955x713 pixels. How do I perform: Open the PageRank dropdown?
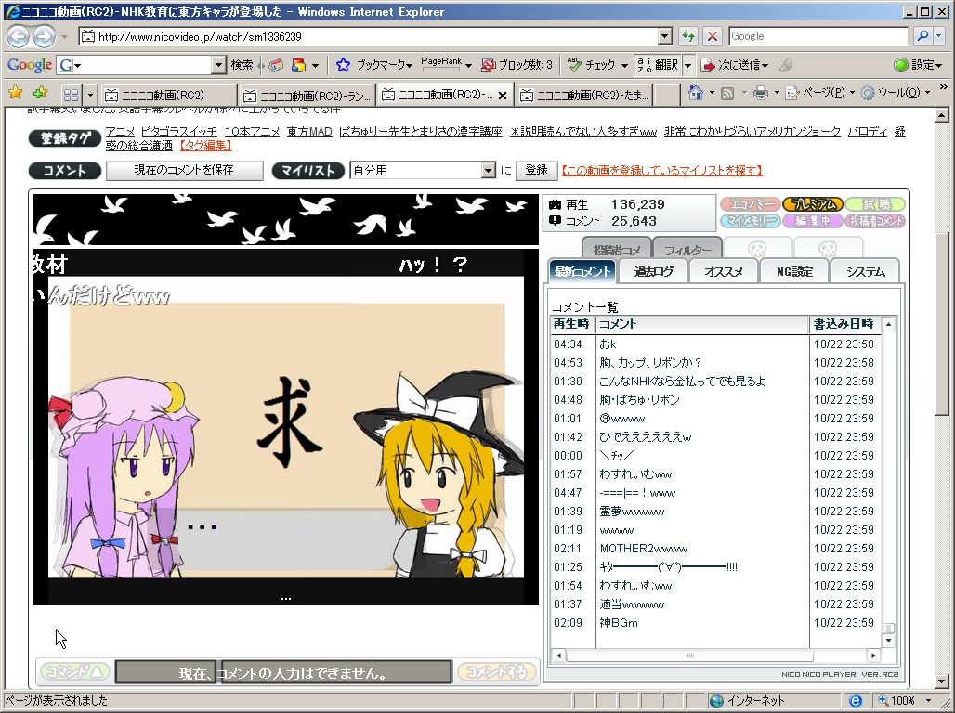tap(468, 65)
